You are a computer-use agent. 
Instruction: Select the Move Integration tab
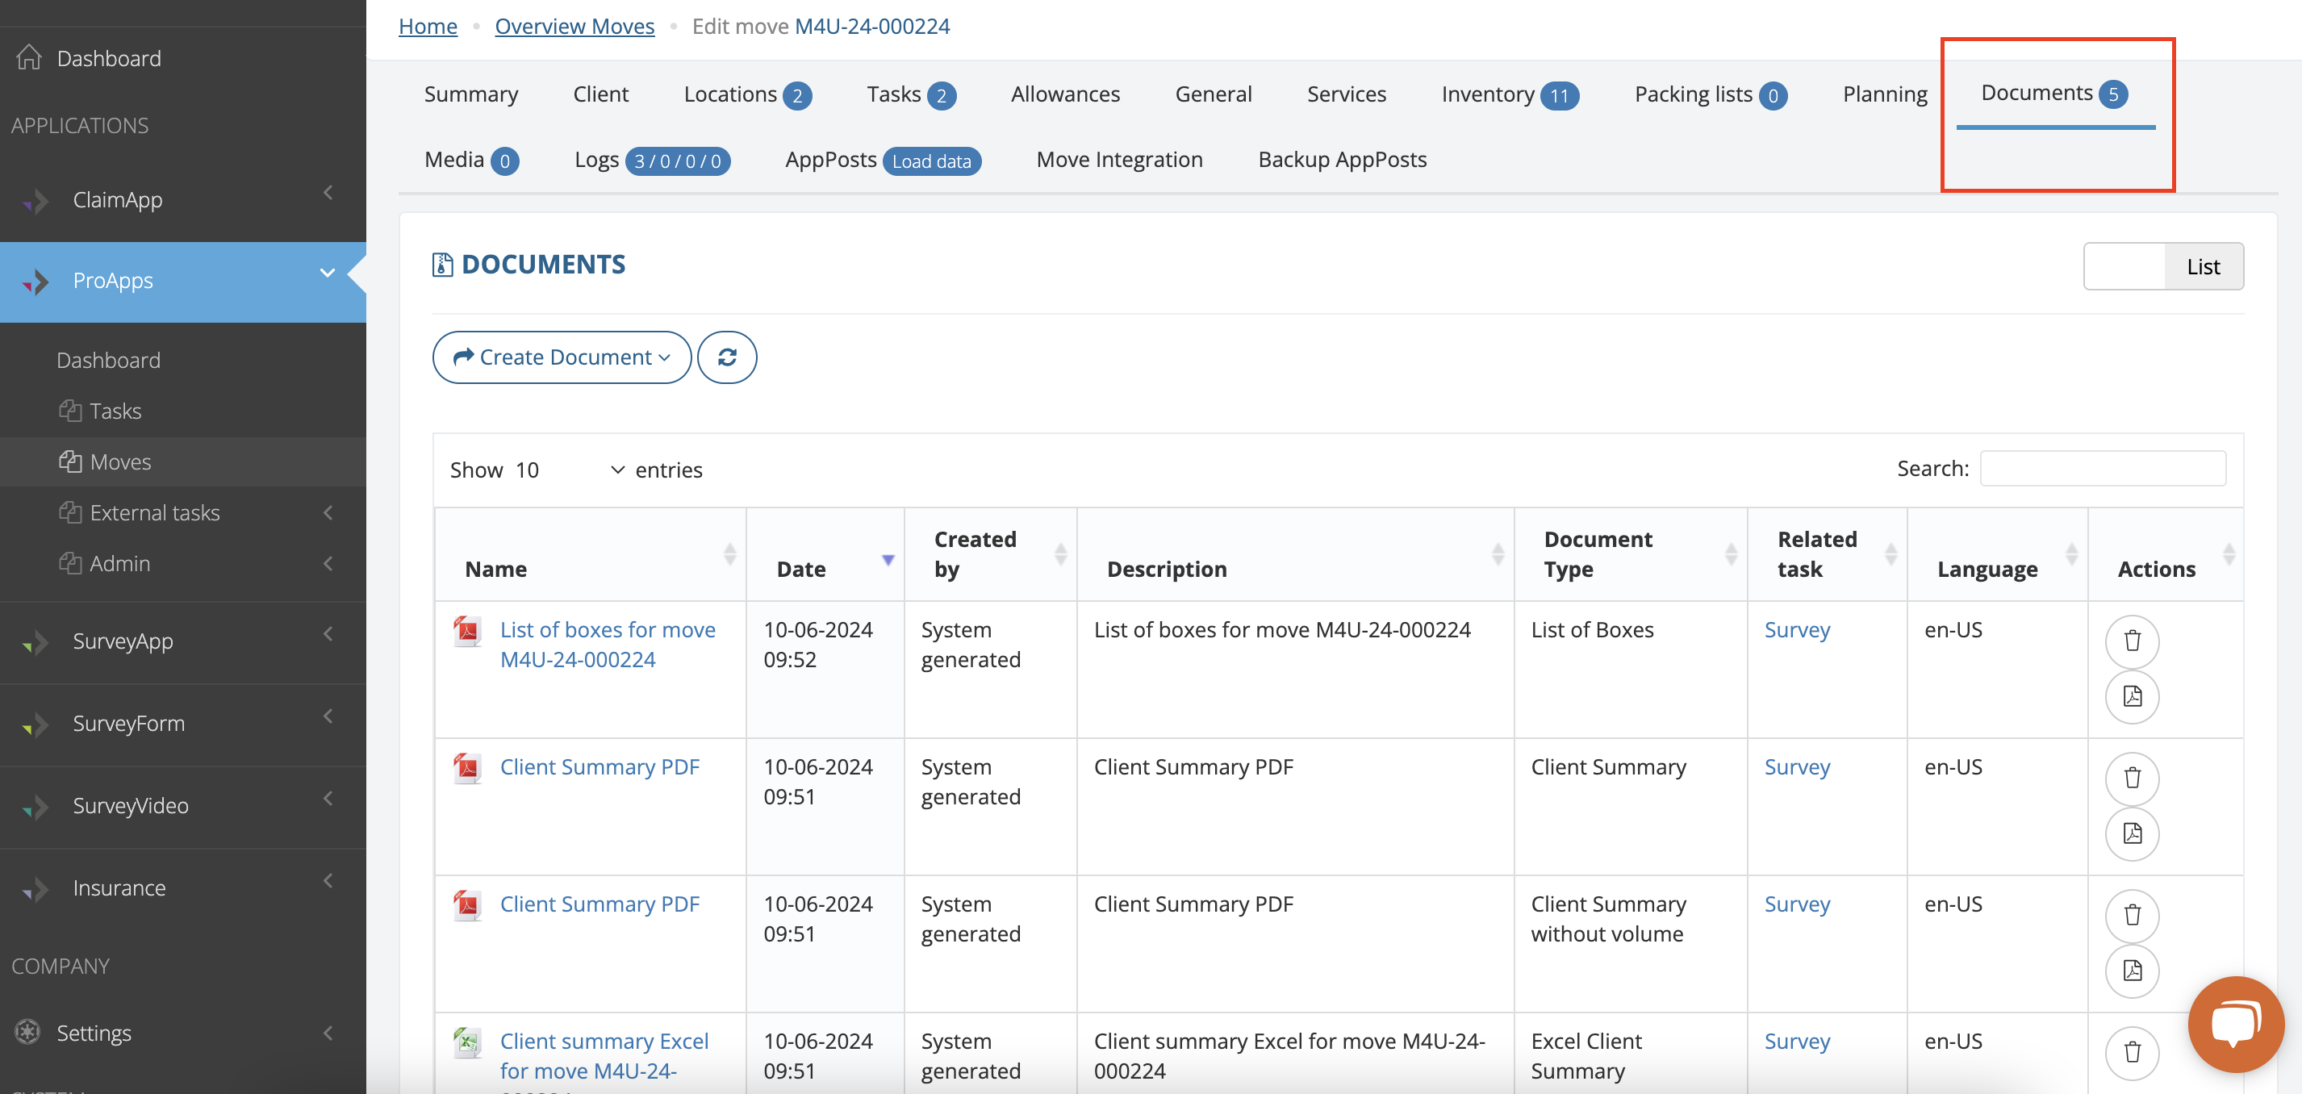(x=1120, y=160)
